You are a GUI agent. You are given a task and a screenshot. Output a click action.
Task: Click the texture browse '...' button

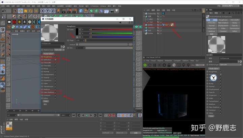click(x=131, y=44)
